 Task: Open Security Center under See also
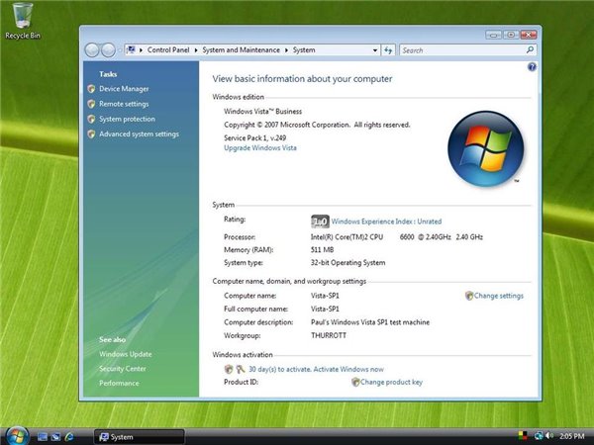coord(123,369)
